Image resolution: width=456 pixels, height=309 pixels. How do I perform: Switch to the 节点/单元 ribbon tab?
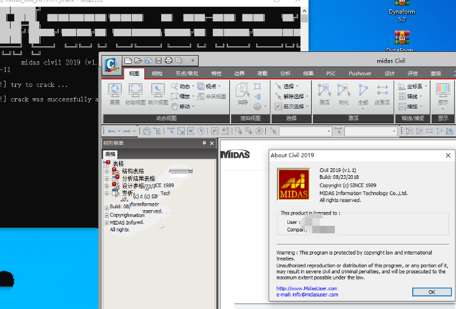pyautogui.click(x=187, y=73)
